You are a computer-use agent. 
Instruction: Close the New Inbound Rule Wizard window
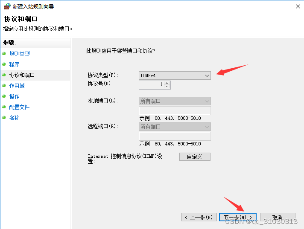(x=298, y=6)
